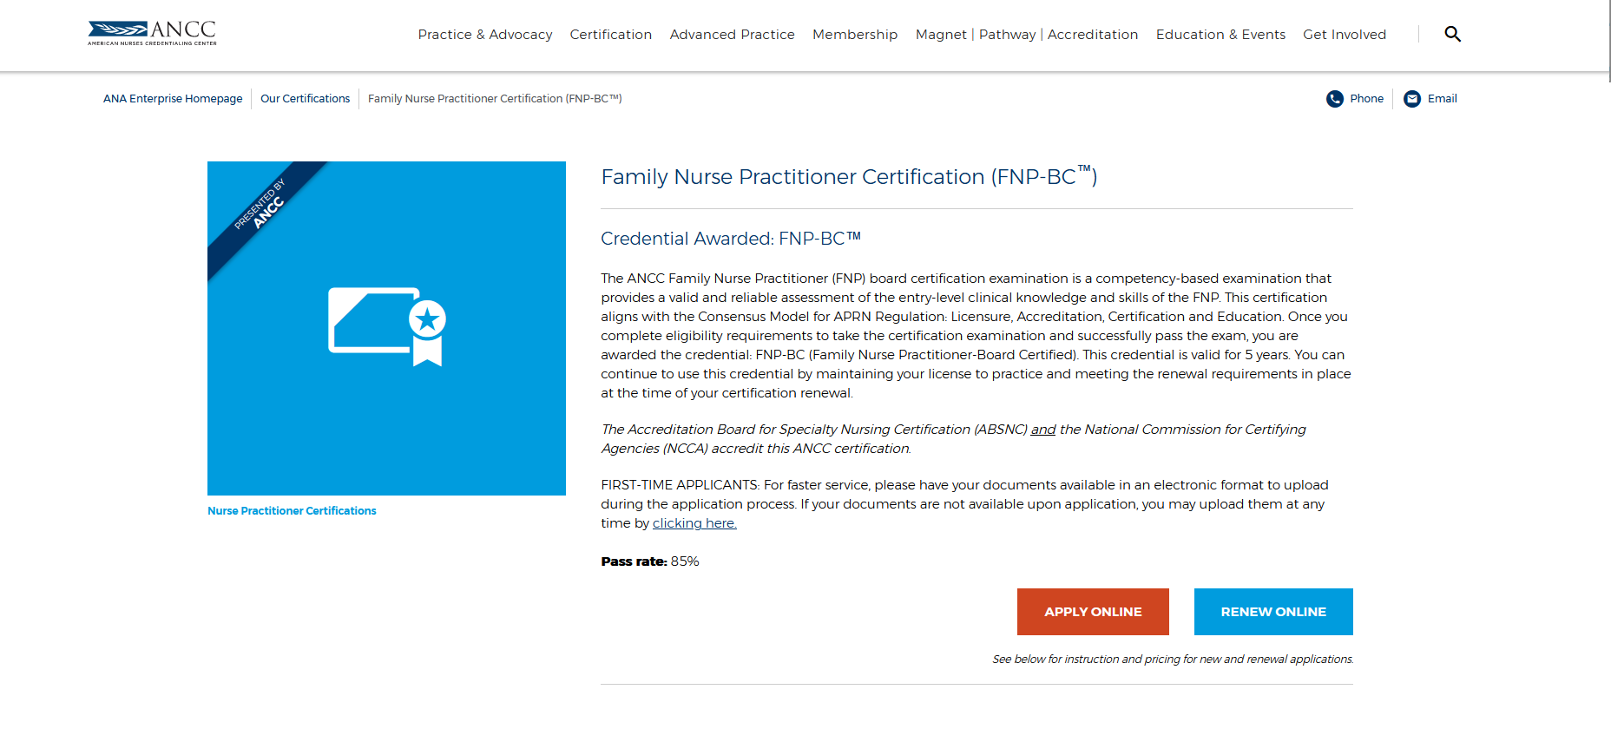Click 'See below for instruction and pricing' note
The image size is (1611, 755).
(1173, 660)
